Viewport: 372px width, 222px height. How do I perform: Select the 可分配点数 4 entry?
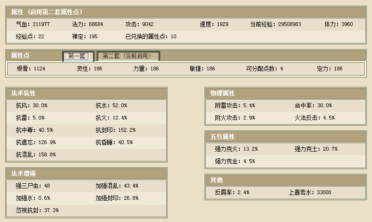[265, 69]
